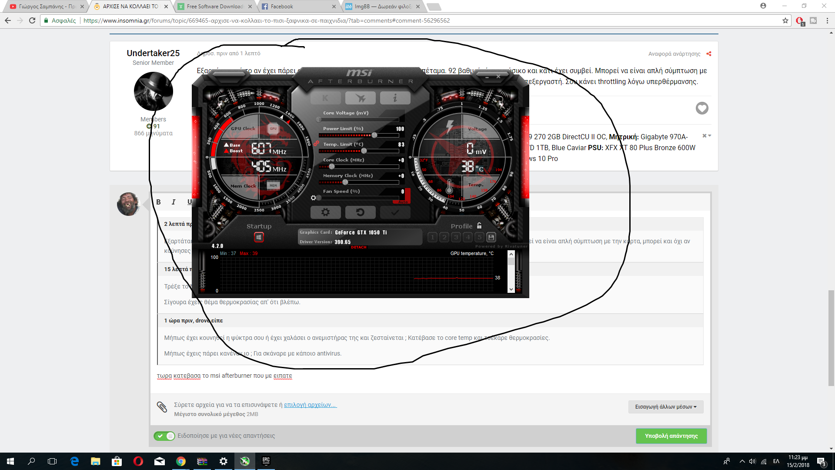Switch to the Free Software Download tab
Image resolution: width=835 pixels, height=470 pixels.
[x=215, y=7]
